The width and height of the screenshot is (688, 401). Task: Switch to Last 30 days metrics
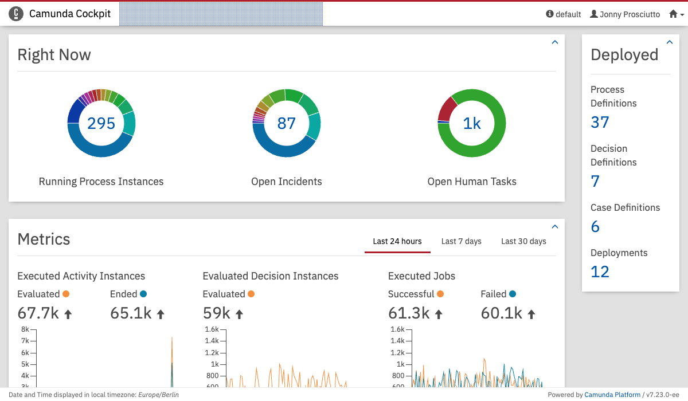coord(523,241)
